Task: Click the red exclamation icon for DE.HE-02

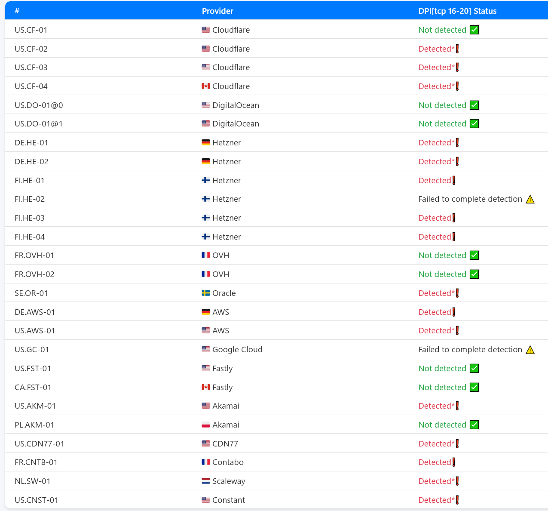Action: pos(457,161)
